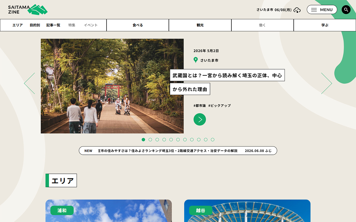Click the #ピックアップ hashtag
356x222 pixels.
point(220,106)
